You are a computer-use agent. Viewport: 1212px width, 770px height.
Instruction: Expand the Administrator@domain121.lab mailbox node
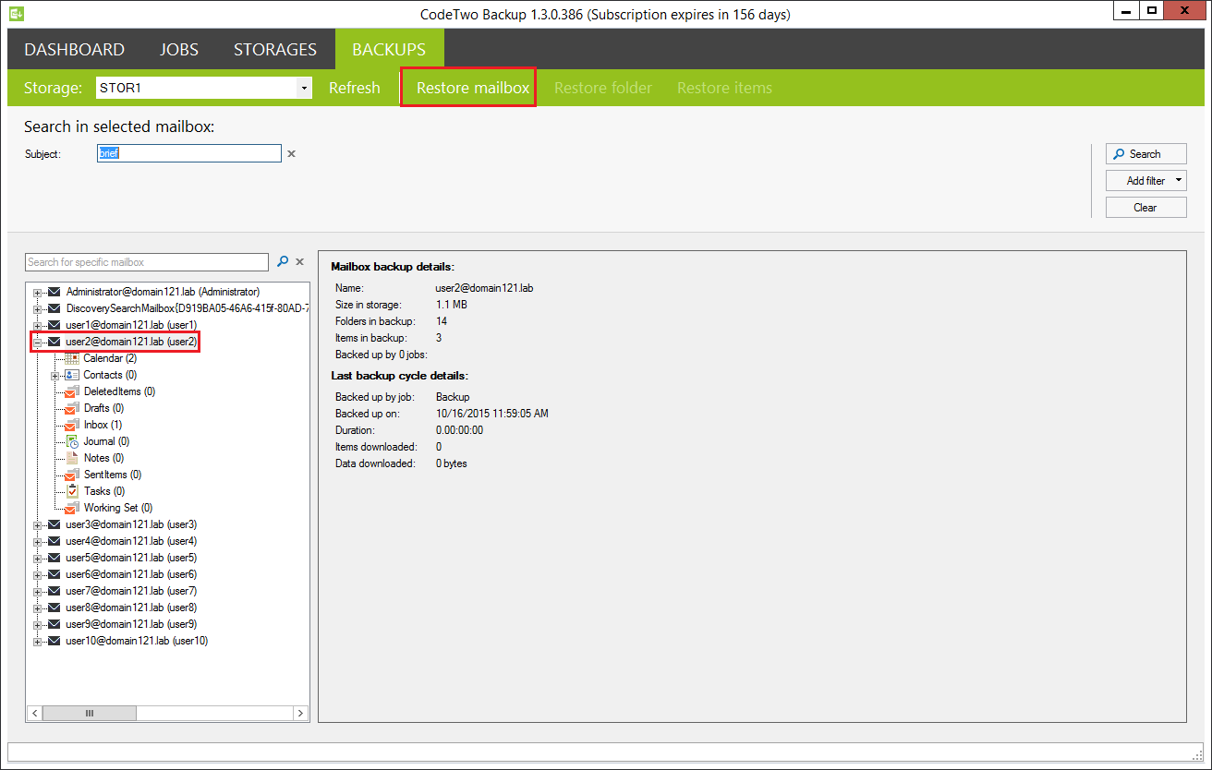pyautogui.click(x=38, y=292)
